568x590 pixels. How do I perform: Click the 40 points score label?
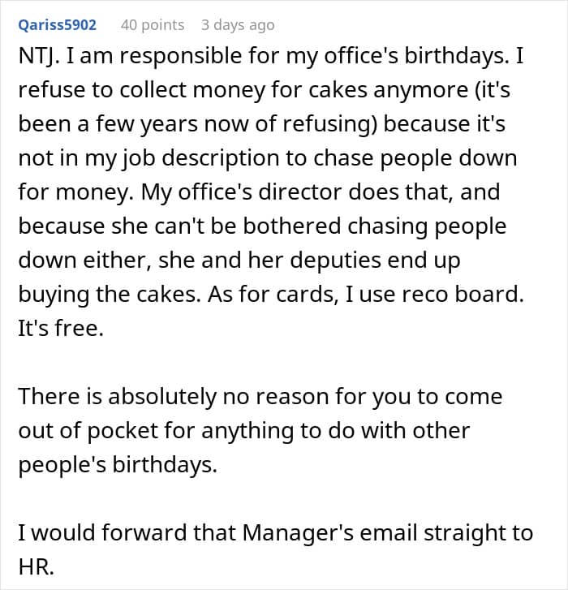153,25
